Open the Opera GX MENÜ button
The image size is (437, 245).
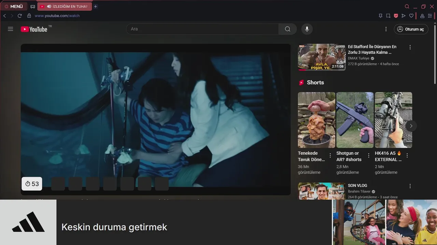[x=14, y=6]
